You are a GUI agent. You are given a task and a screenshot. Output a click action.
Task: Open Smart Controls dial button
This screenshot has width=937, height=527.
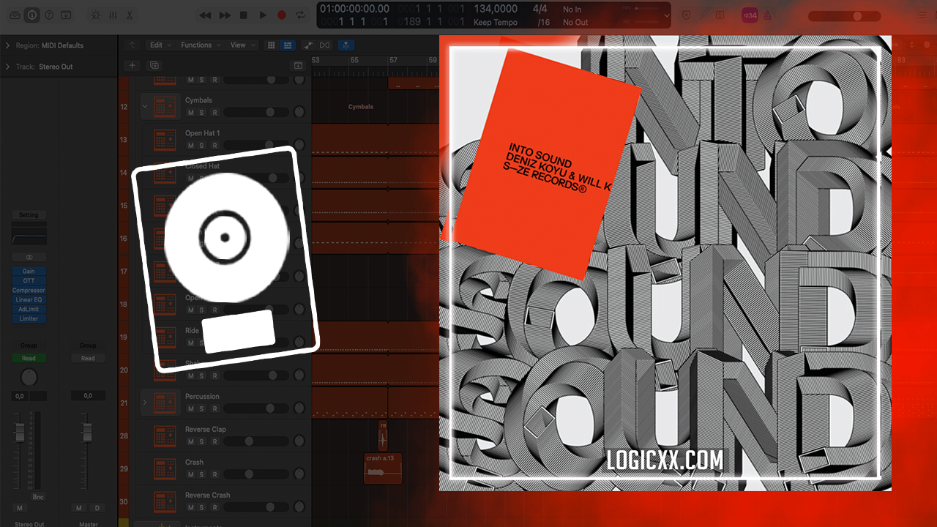96,15
